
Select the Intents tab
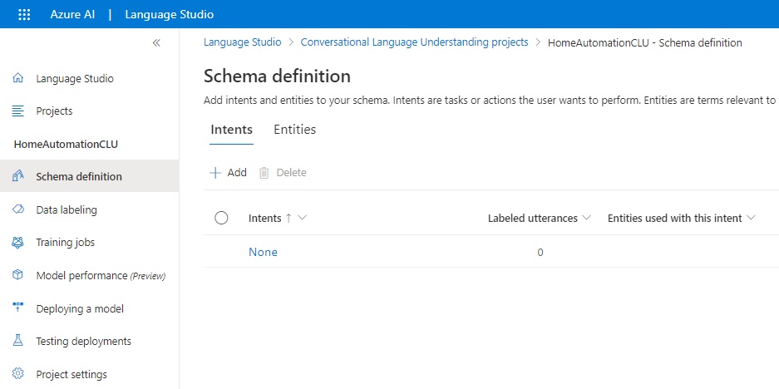[x=231, y=130]
